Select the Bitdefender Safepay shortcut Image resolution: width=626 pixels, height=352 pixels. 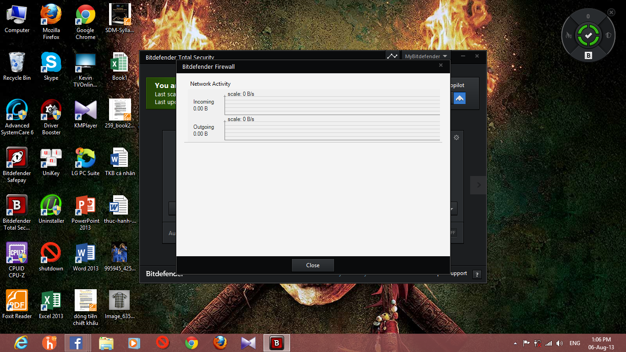17,165
